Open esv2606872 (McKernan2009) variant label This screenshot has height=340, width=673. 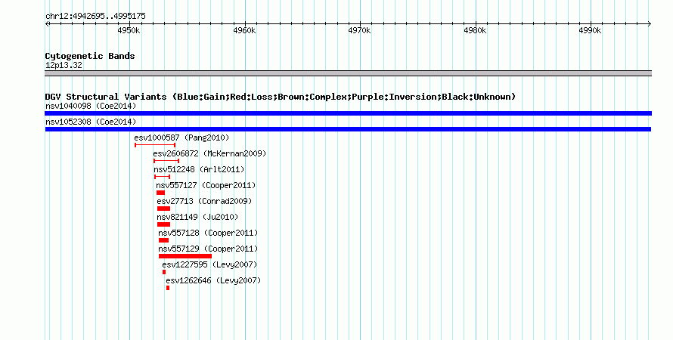(209, 153)
